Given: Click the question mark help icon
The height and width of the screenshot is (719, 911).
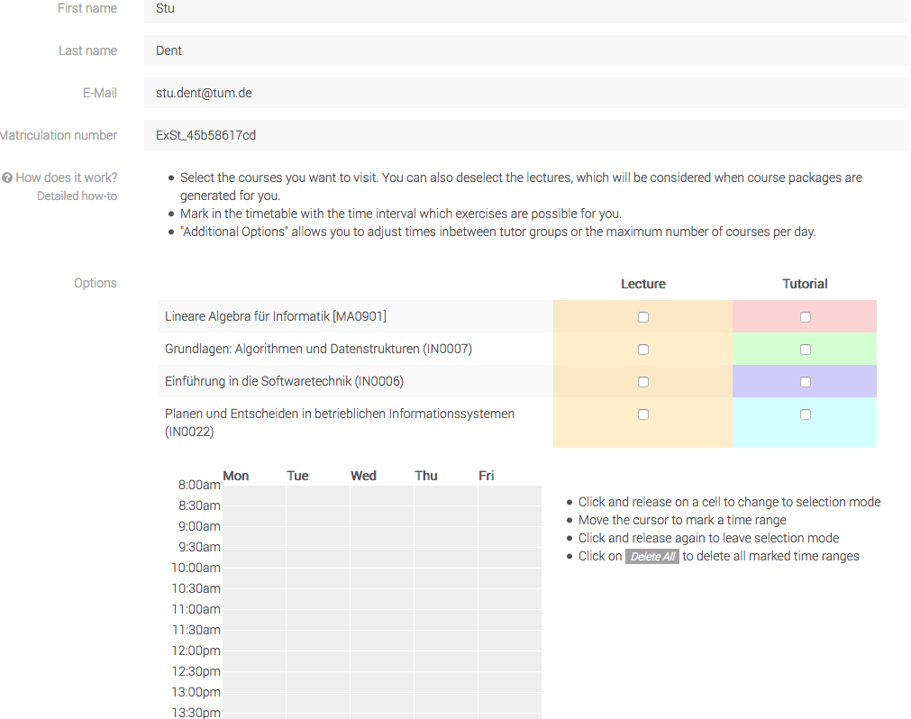Looking at the screenshot, I should coord(7,177).
